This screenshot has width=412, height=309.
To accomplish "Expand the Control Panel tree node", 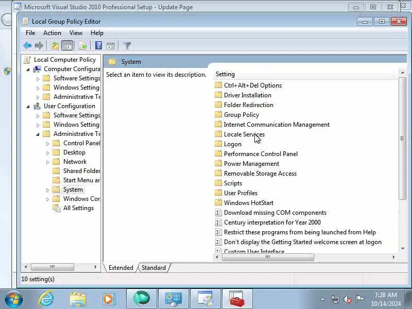I will (47, 144).
